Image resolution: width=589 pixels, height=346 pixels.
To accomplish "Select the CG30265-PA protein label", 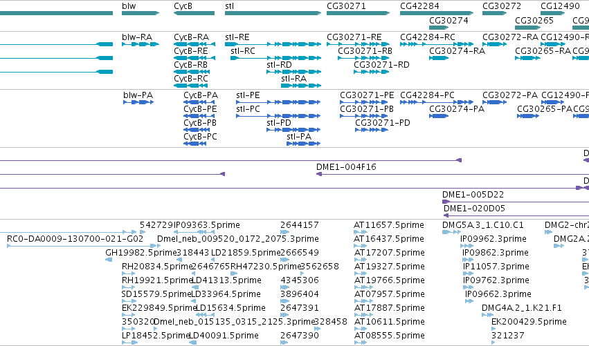I will click(545, 109).
